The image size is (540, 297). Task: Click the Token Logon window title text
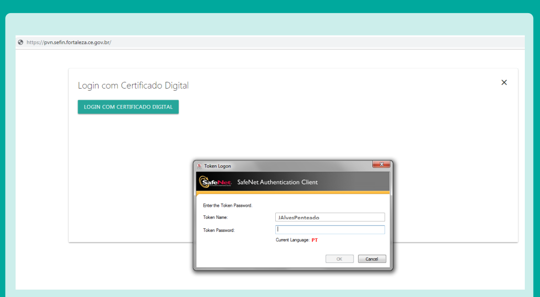click(x=218, y=166)
